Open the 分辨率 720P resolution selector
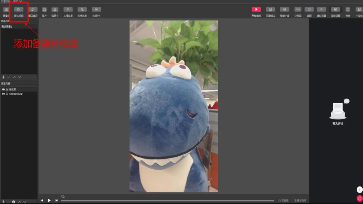This screenshot has height=204, width=363. pyautogui.click(x=298, y=9)
